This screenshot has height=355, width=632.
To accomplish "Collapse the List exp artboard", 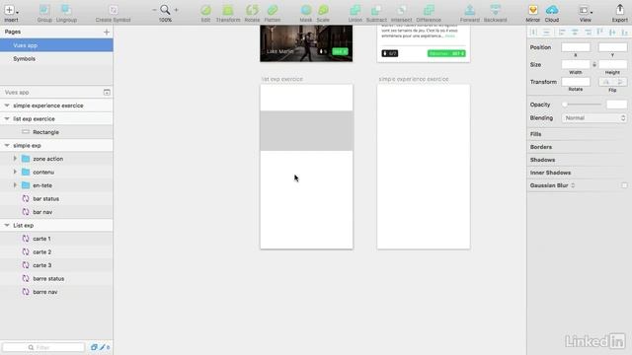I will [x=7, y=226].
